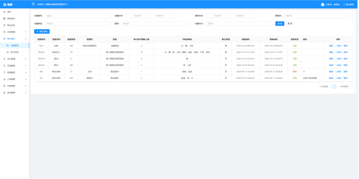Click the blue 查询 search button
This screenshot has height=179, width=359.
click(x=280, y=23)
